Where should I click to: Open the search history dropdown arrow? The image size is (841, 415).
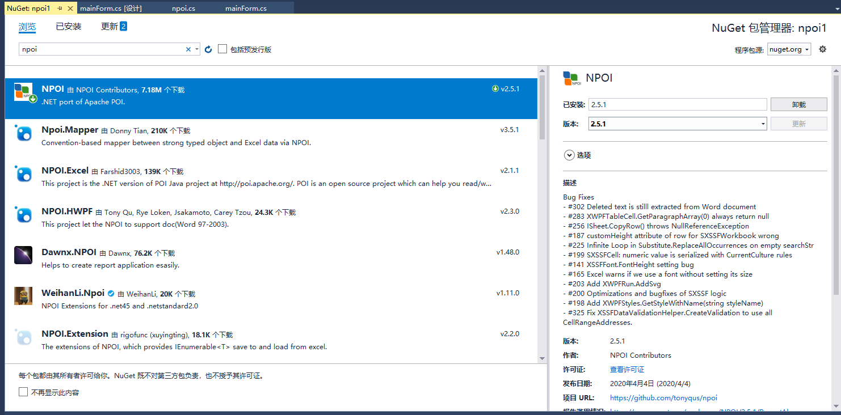coord(197,49)
